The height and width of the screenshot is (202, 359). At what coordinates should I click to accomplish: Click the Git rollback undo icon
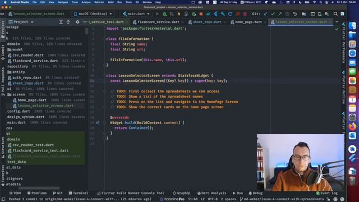(294, 14)
